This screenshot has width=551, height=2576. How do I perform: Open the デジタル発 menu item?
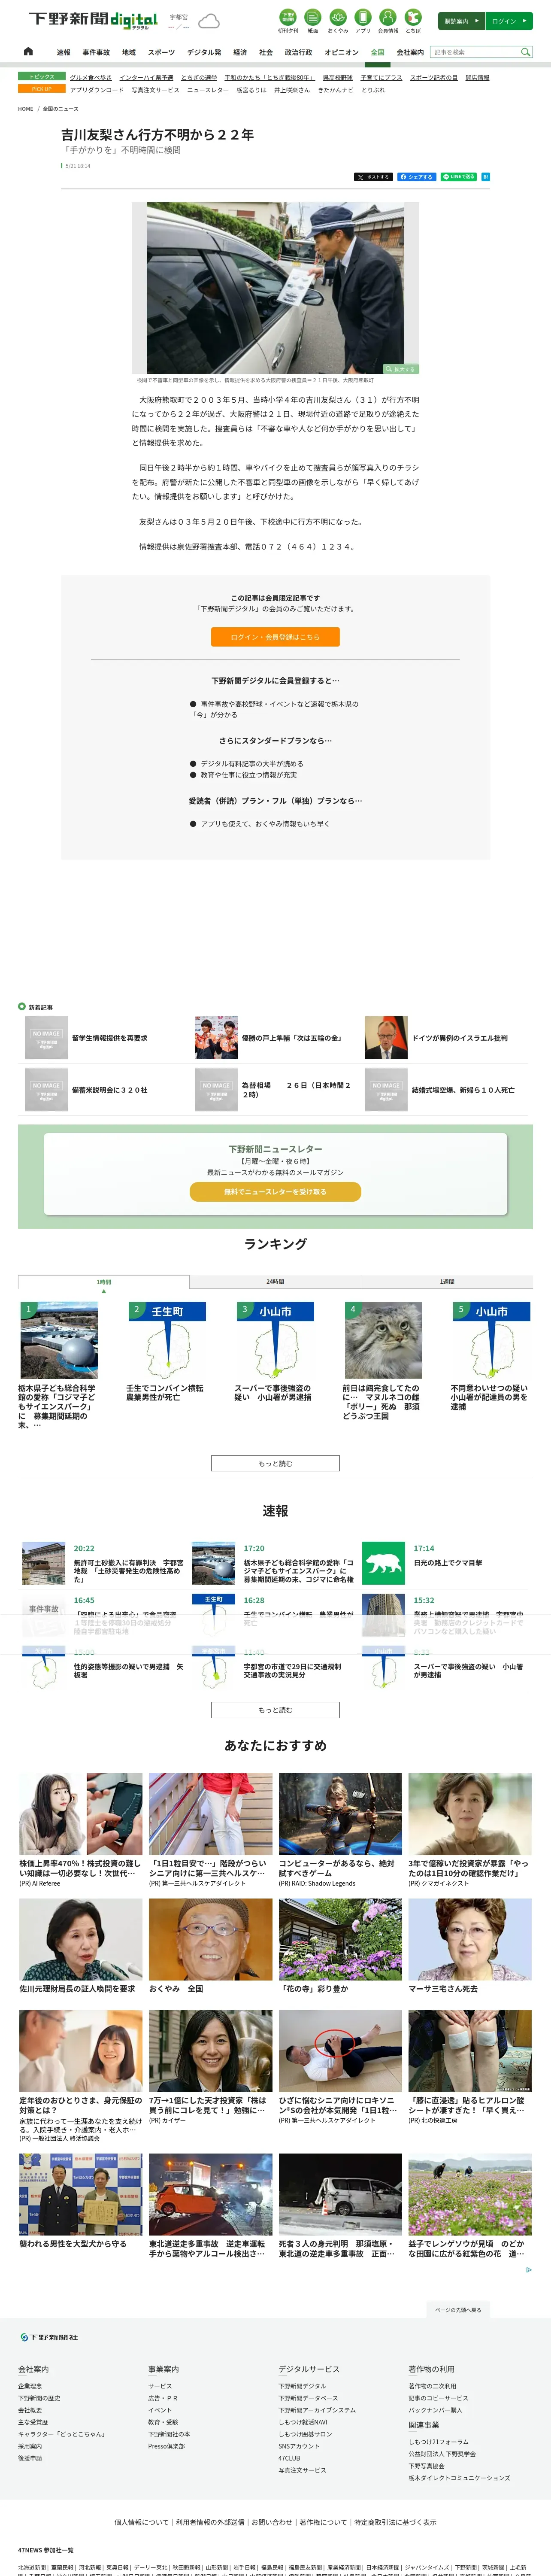(204, 52)
